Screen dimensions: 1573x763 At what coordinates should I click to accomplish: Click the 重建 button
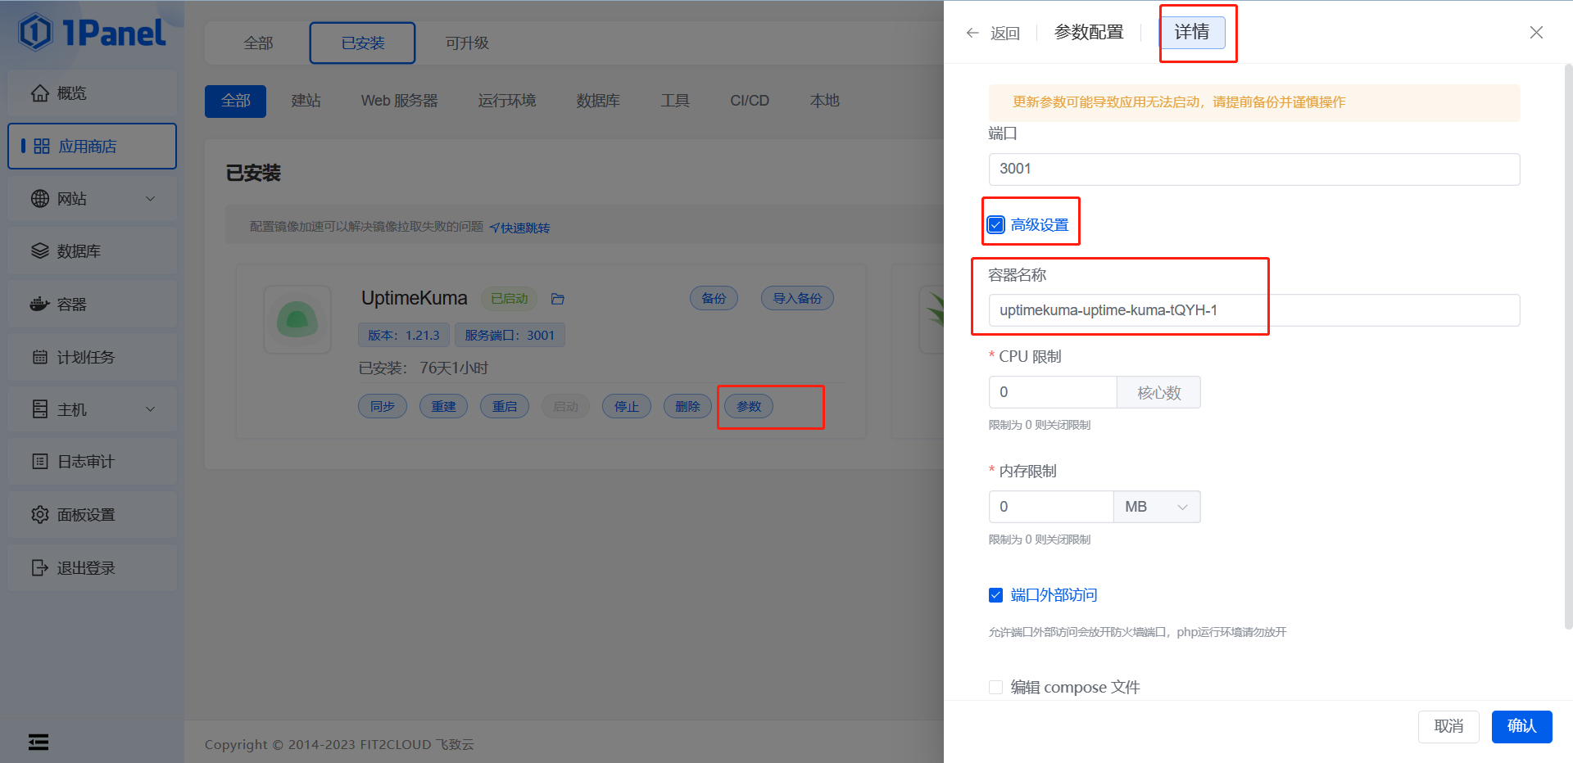pos(443,407)
